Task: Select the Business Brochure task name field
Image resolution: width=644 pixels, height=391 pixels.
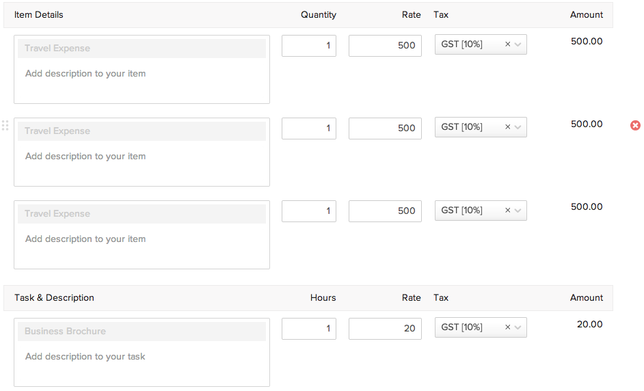Action: point(142,332)
